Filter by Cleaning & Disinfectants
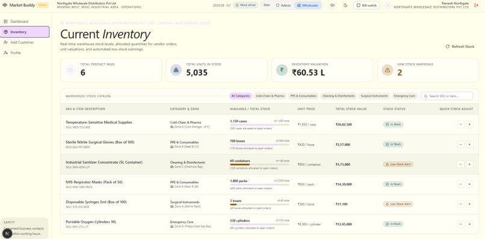This screenshot has width=485, height=239. point(338,96)
